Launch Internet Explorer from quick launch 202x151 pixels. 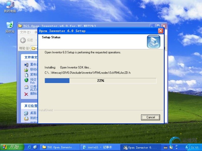click(x=29, y=147)
